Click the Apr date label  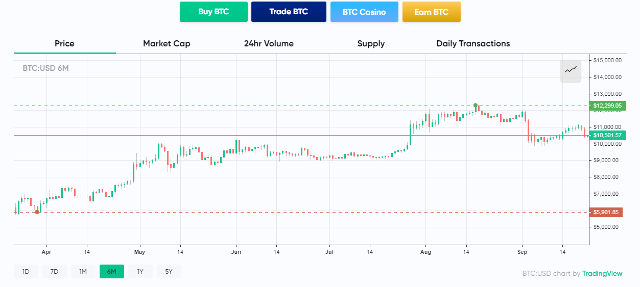46,252
